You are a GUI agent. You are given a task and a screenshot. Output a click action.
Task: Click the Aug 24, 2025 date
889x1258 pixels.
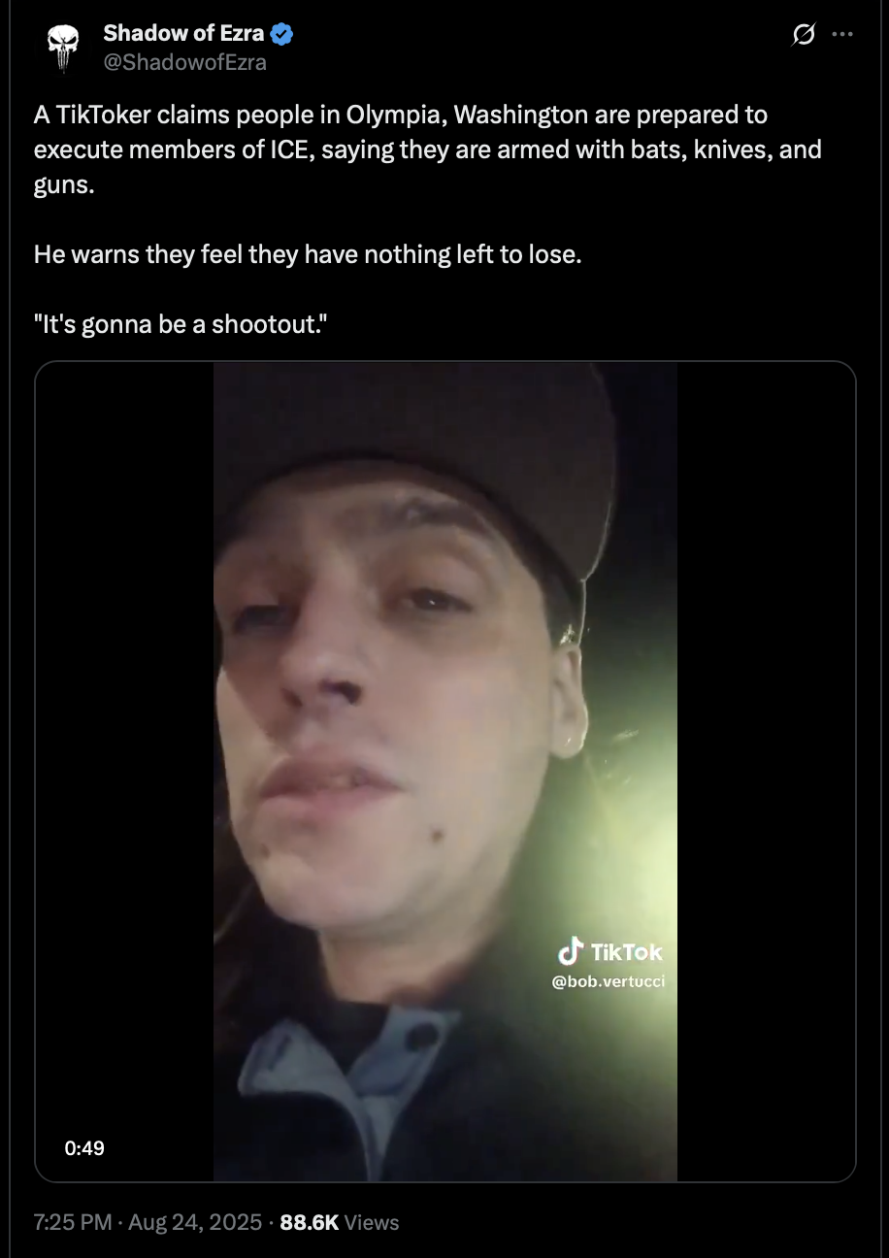(195, 1222)
